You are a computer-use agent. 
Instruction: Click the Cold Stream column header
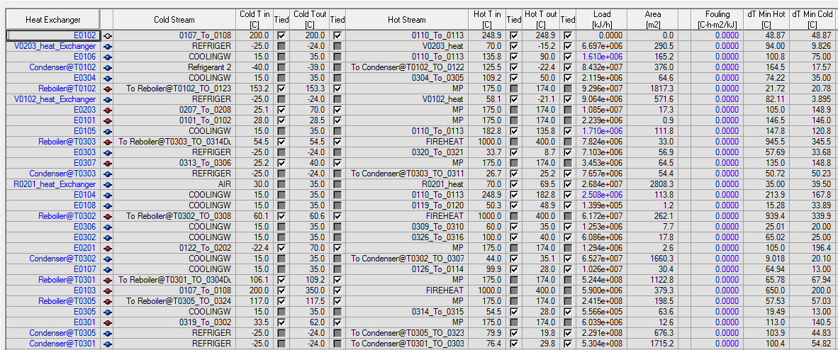tap(174, 20)
